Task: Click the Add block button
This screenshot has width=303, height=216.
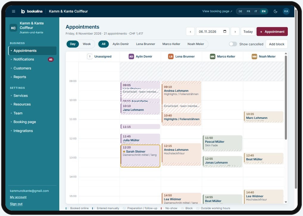Action: [276, 44]
